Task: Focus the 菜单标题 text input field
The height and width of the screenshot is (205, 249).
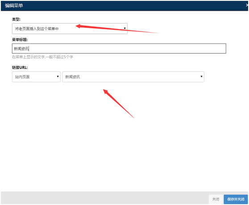Action: coord(119,49)
